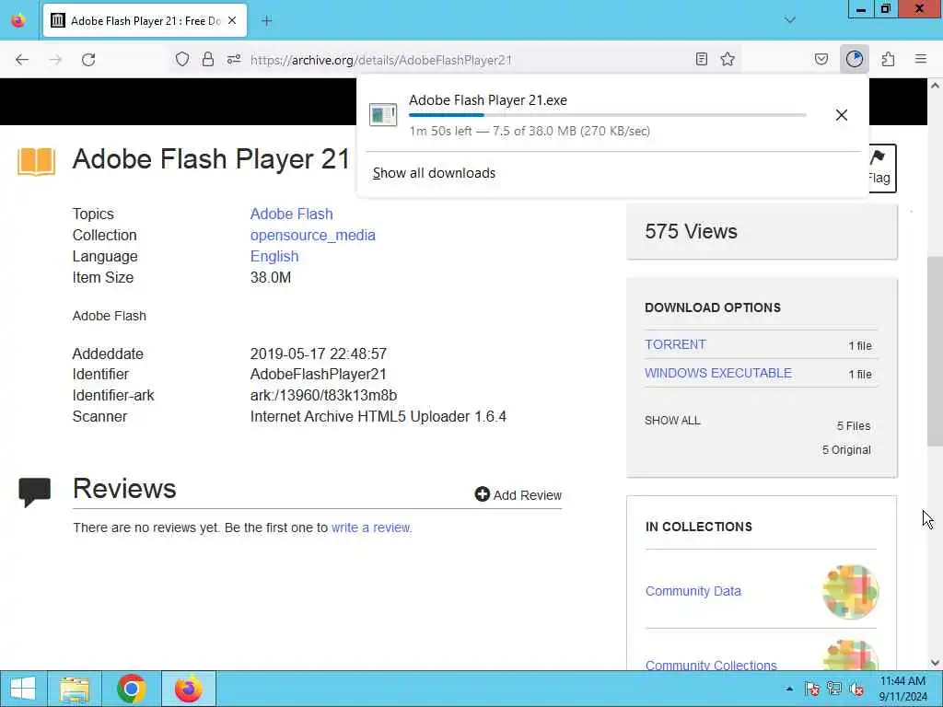The width and height of the screenshot is (943, 707).
Task: Bookmark this page with the star
Action: [x=728, y=59]
